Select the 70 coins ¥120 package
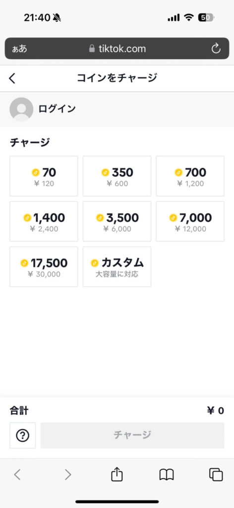 click(44, 176)
